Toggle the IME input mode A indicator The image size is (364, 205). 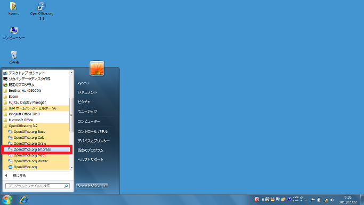coord(263,200)
